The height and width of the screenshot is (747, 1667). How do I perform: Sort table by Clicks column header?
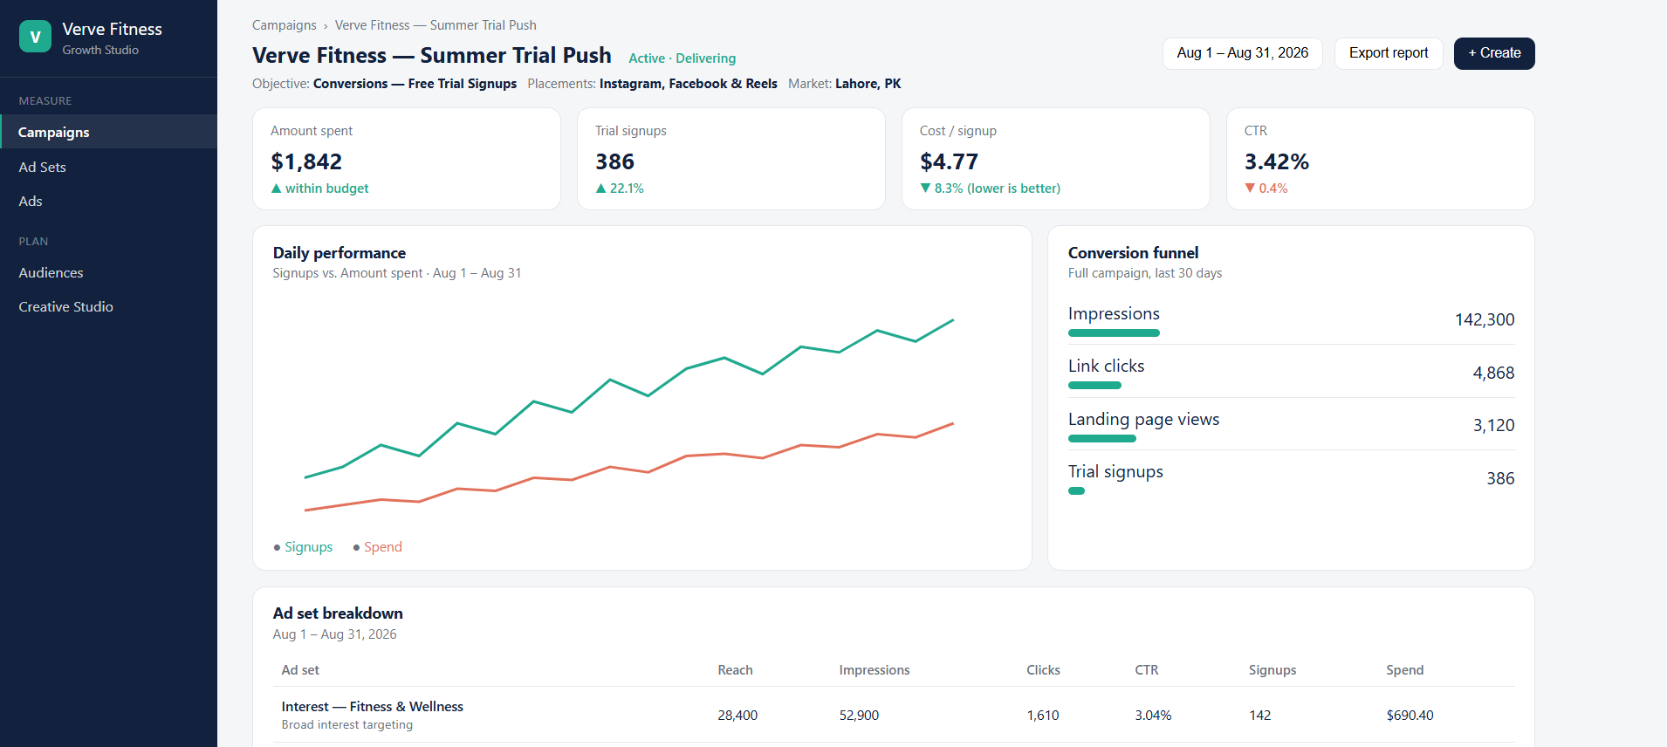tap(1043, 670)
